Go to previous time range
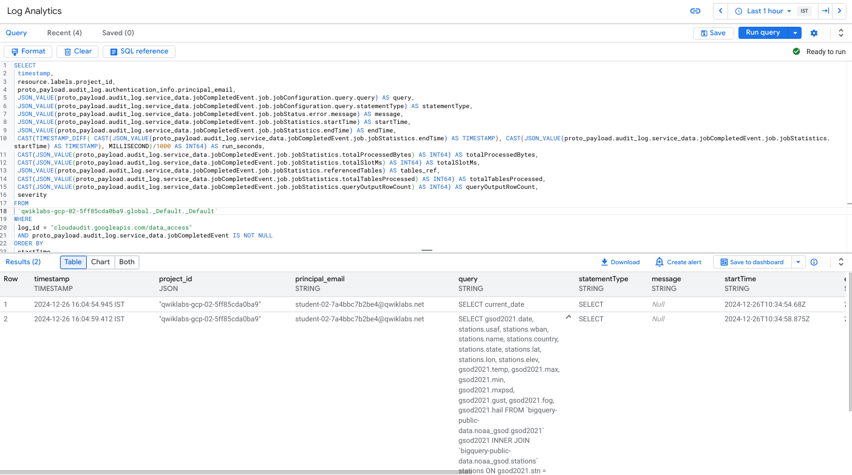 click(x=720, y=11)
